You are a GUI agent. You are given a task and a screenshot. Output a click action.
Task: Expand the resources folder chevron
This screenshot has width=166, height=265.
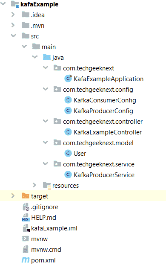pos(34,185)
